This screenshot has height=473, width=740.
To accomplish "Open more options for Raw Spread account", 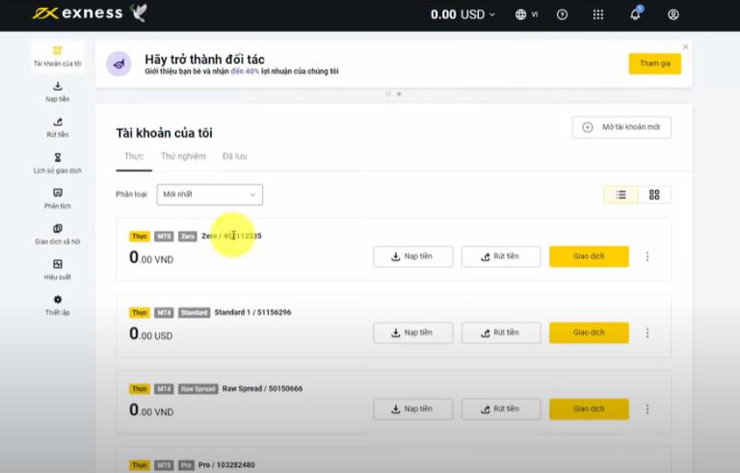I will (x=647, y=408).
